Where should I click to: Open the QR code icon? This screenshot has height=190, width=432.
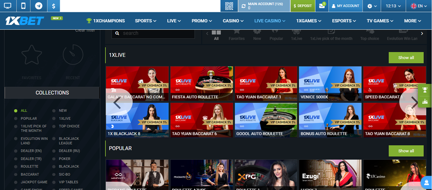[229, 6]
